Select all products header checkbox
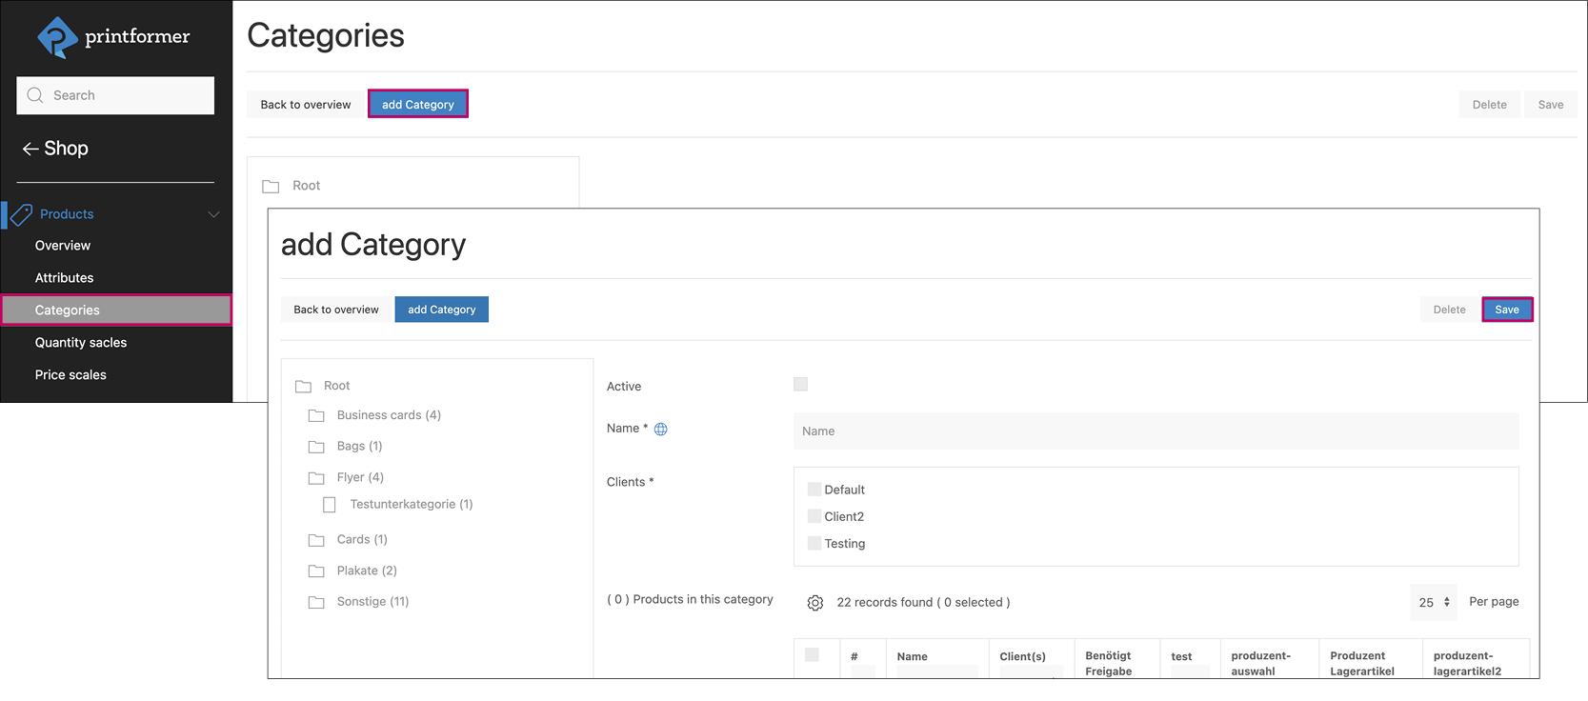Viewport: 1588px width, 701px height. click(x=812, y=655)
